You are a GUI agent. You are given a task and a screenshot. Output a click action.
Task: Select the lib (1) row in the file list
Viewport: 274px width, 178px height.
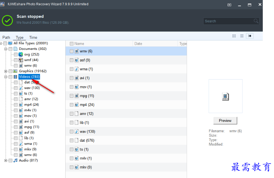(126, 123)
